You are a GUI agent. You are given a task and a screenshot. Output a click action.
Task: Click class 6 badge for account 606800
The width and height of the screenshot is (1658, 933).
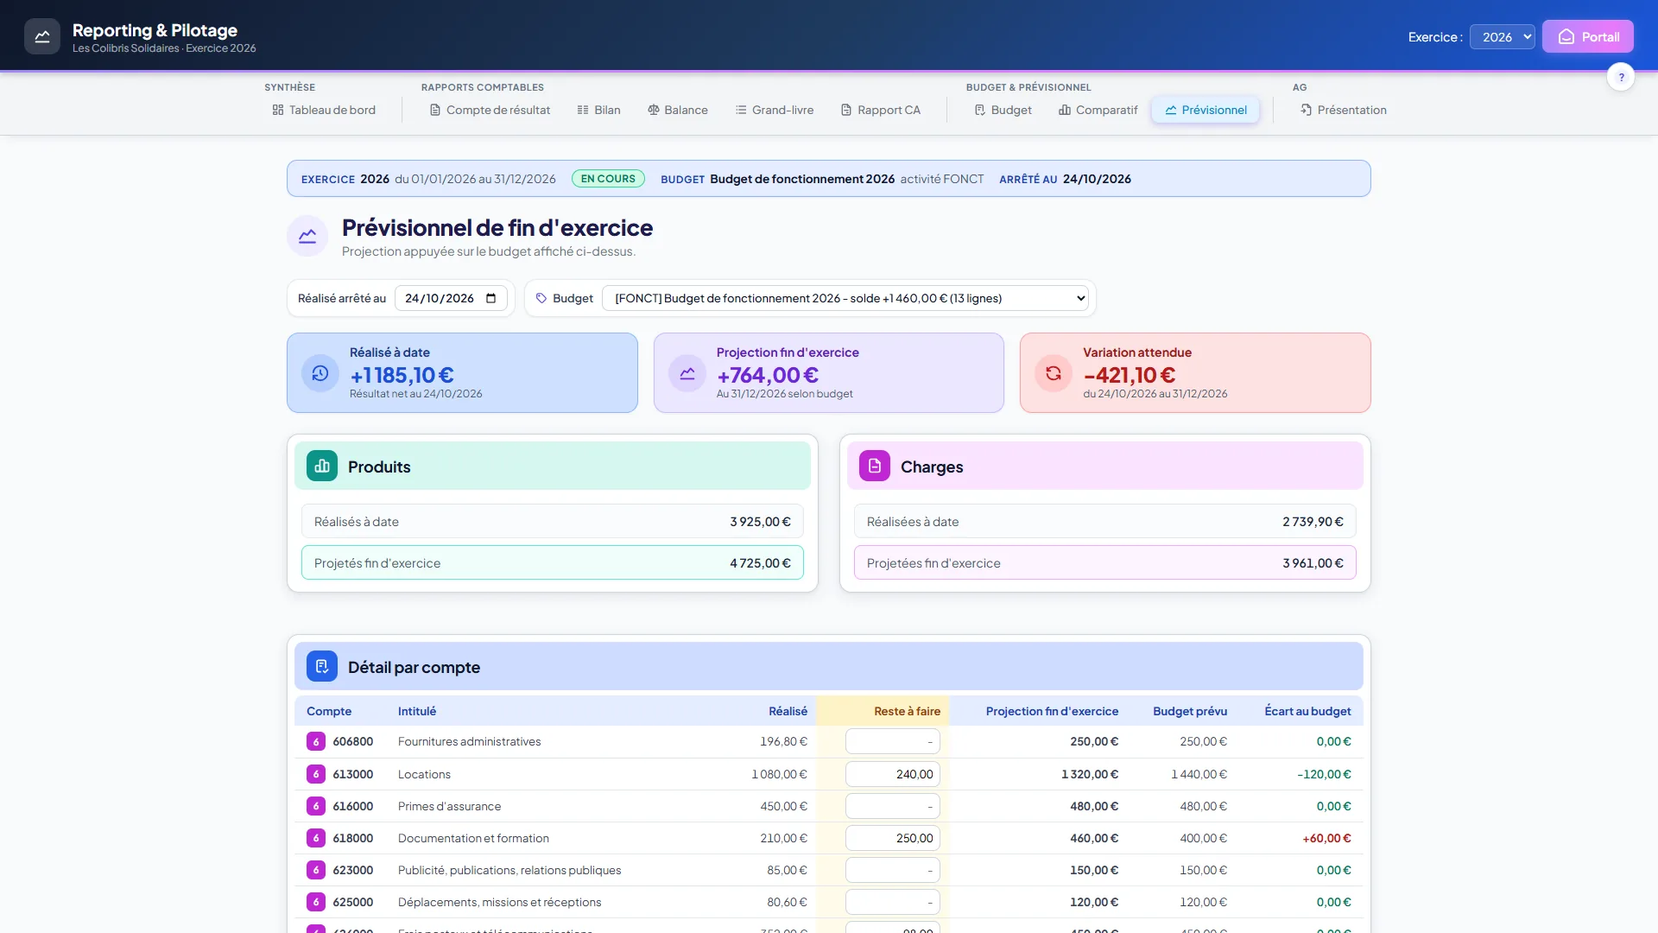316,742
